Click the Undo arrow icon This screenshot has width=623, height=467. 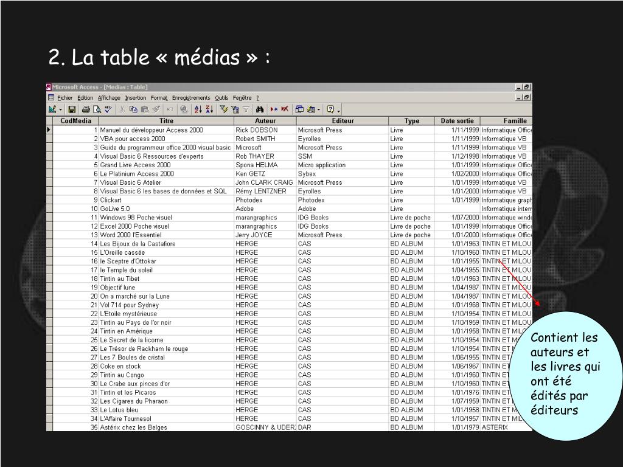coord(170,109)
